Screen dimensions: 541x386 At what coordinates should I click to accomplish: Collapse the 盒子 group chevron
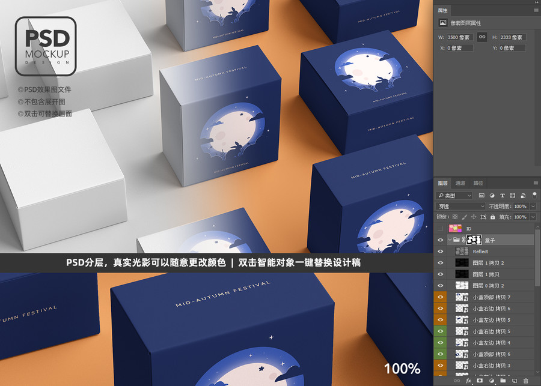(x=450, y=240)
